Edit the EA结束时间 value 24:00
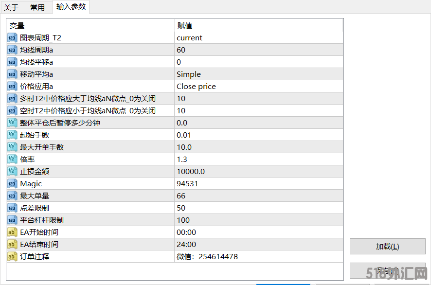 click(x=258, y=245)
